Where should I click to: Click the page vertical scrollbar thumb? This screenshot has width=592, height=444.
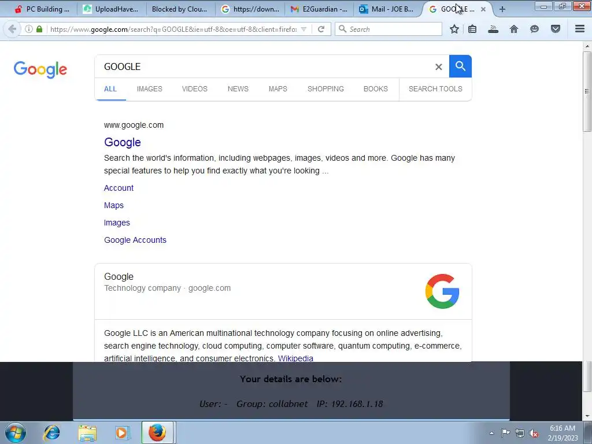[587, 91]
